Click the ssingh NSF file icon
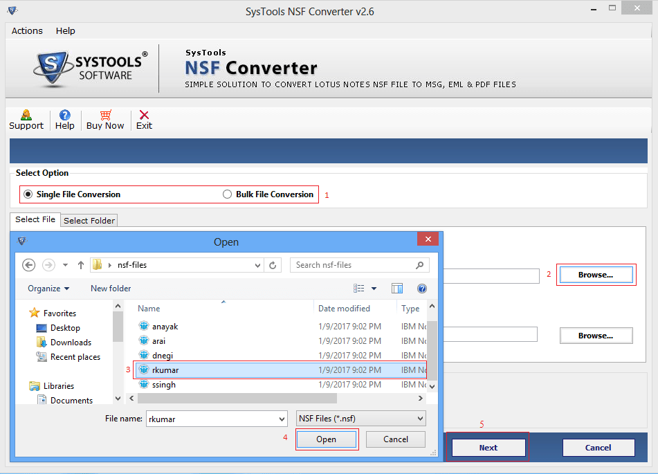Viewport: 658px width, 474px height. (143, 384)
